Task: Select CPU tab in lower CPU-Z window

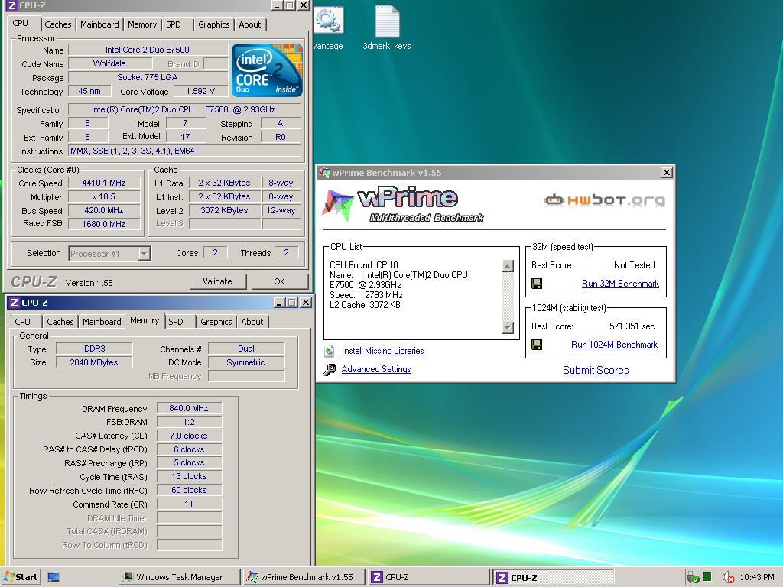Action: coord(22,322)
